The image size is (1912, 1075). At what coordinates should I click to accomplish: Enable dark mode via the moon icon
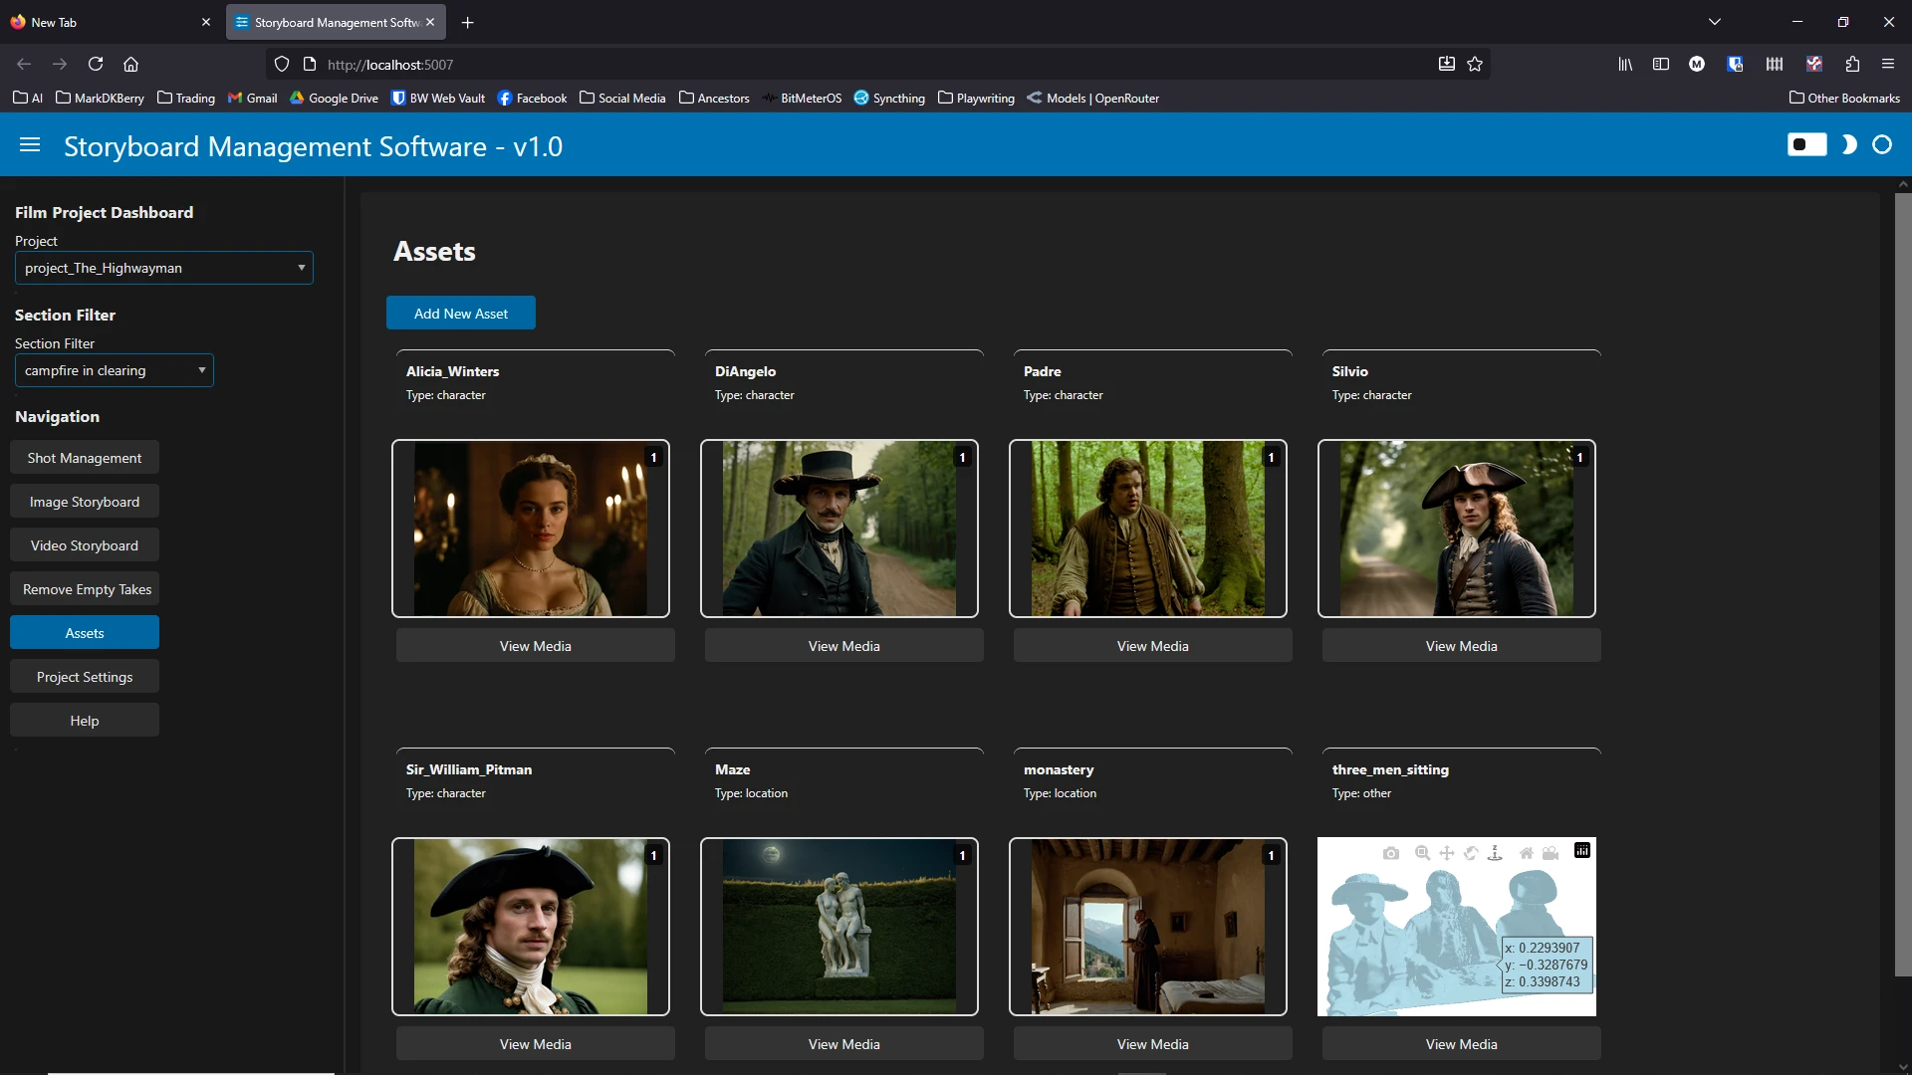(1848, 144)
